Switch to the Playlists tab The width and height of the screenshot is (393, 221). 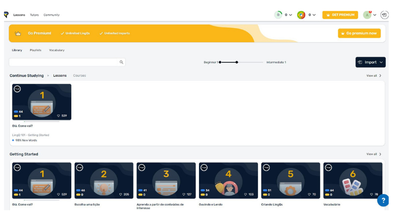[35, 50]
